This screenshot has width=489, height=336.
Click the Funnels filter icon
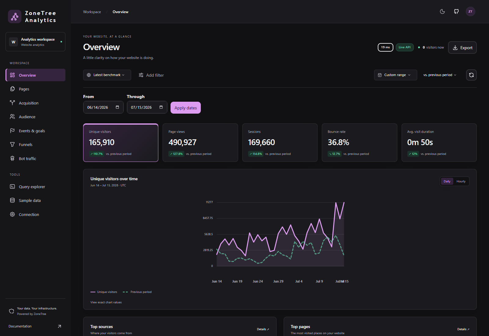tap(13, 144)
